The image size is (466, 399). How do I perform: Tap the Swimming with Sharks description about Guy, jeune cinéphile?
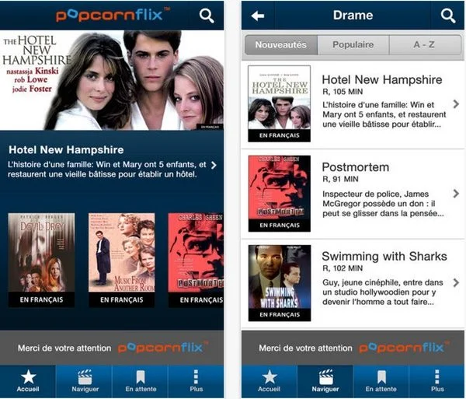(x=383, y=292)
